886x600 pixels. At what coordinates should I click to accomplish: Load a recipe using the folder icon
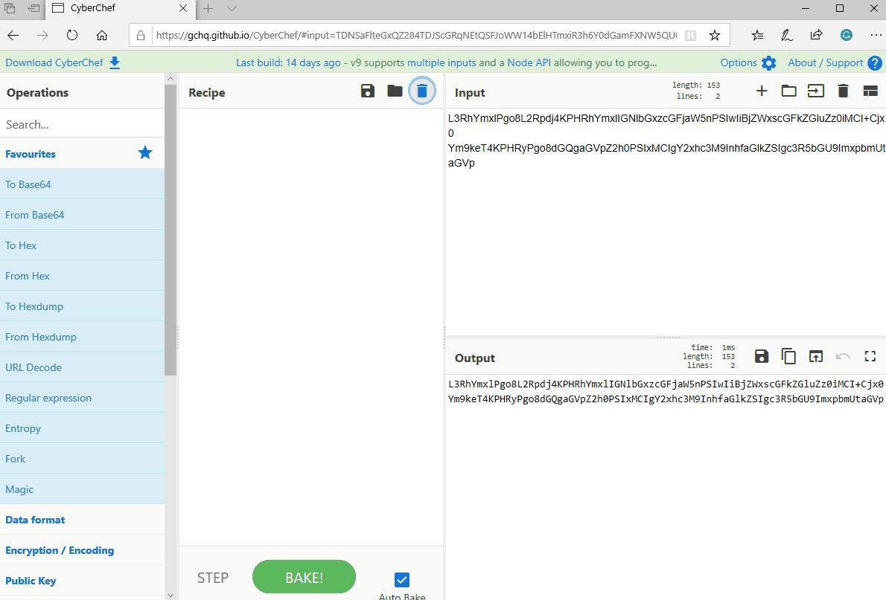point(395,91)
